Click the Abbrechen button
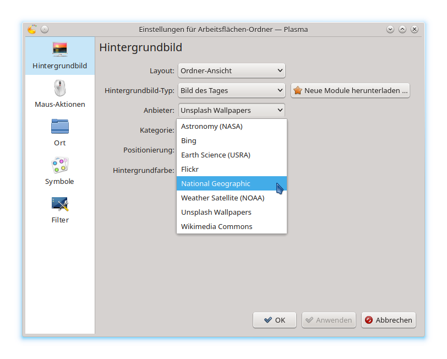Image resolution: width=447 pixels, height=359 pixels. coord(388,320)
